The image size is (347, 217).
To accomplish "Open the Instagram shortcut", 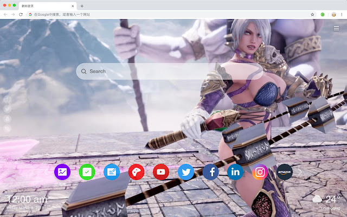I will click(260, 172).
